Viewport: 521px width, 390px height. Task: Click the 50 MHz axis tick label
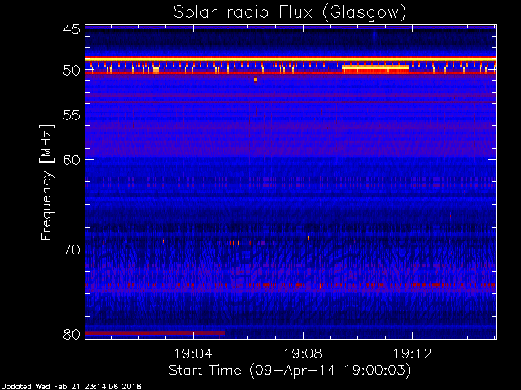pos(72,71)
